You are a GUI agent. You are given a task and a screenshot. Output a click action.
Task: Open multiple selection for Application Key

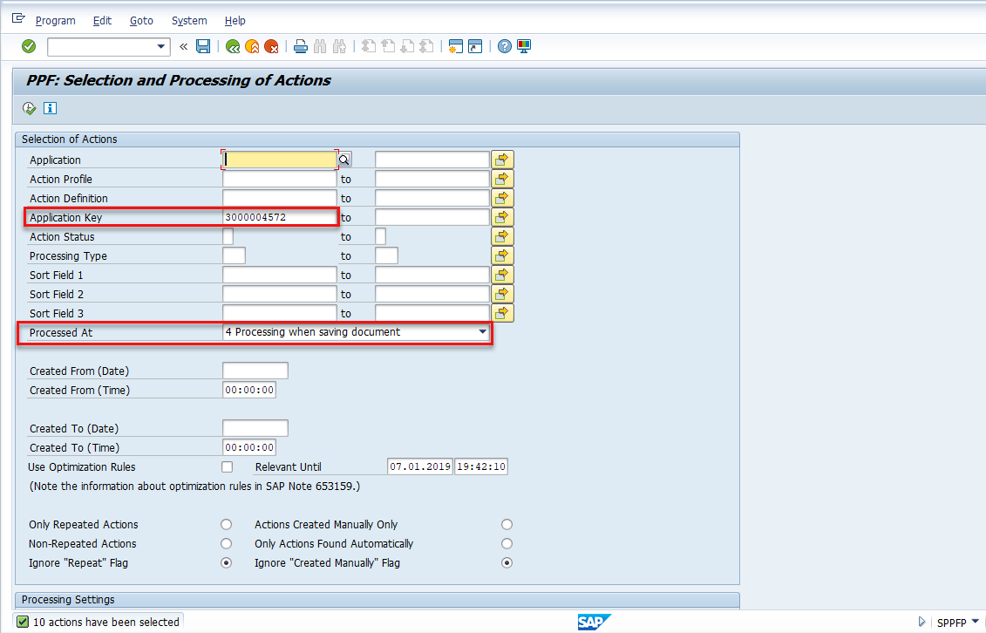(502, 217)
